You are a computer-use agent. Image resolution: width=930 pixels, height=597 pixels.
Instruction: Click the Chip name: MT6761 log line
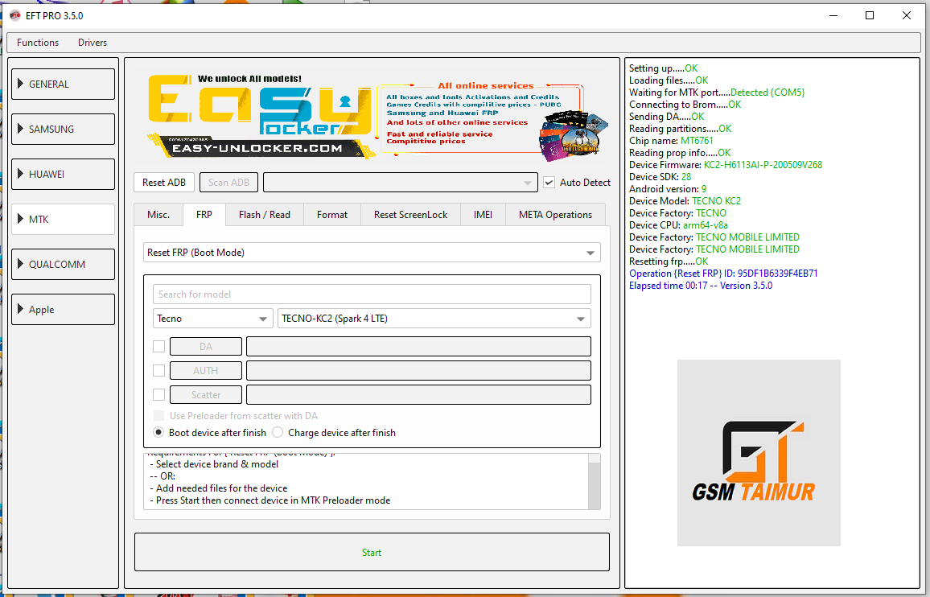[671, 141]
